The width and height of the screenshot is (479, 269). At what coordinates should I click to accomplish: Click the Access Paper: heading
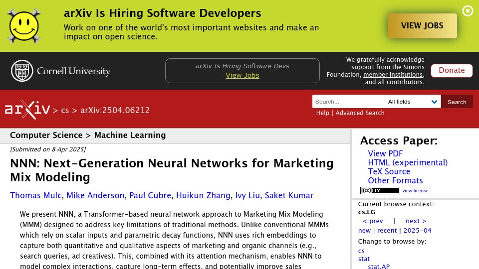[399, 140]
